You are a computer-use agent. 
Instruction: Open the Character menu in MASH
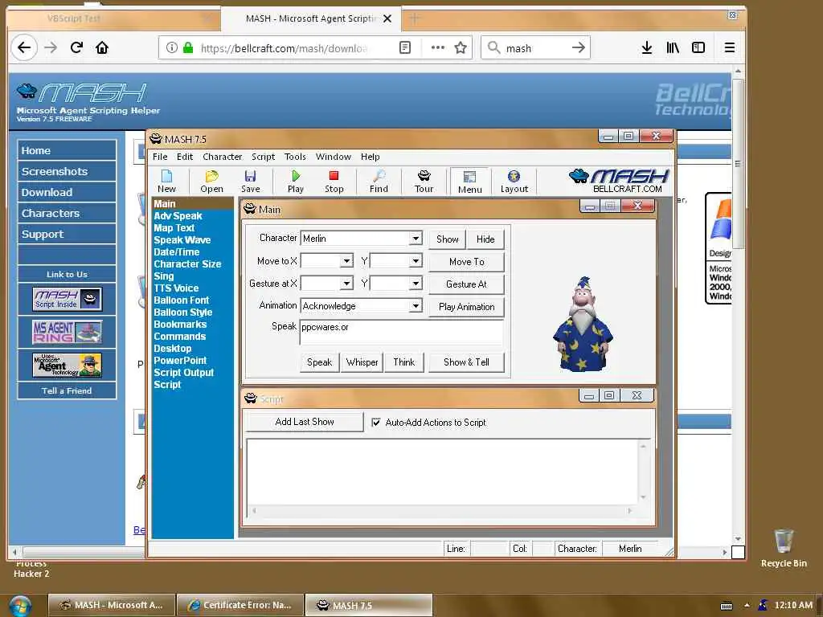click(x=223, y=157)
